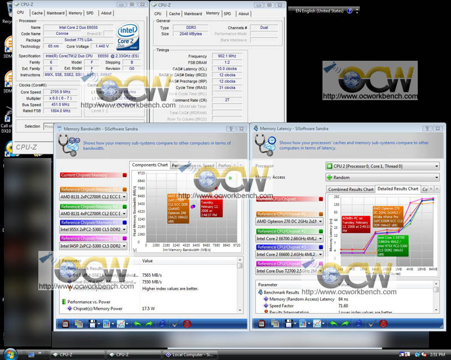Expand save options arrow in Memory Latency toolbar
Viewport: 451px width, 360px height.
(x=295, y=324)
